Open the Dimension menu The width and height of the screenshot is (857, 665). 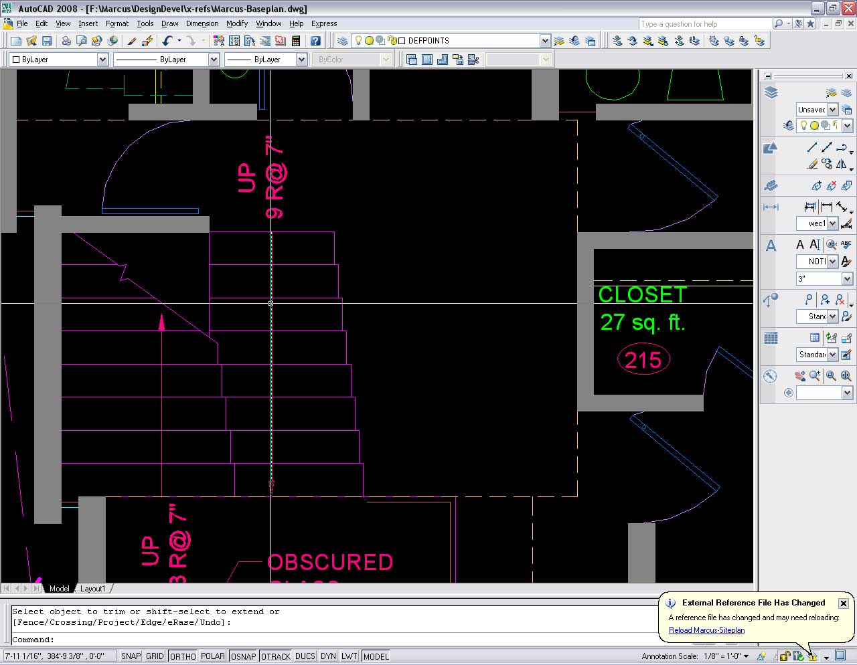(202, 23)
